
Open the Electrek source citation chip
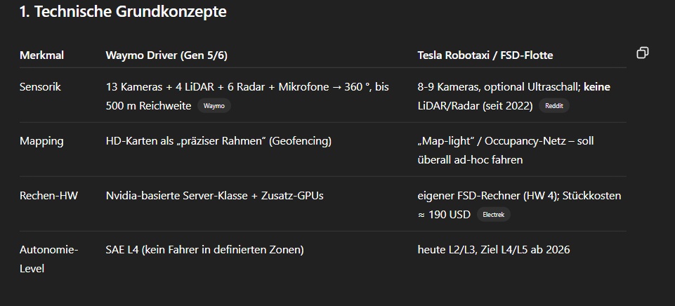(493, 214)
